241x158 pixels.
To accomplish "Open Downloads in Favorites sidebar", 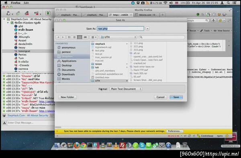I will click(68, 74).
